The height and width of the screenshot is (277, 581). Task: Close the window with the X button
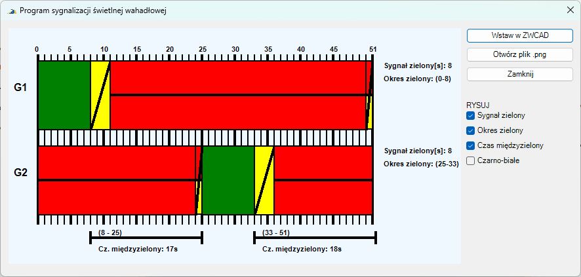[x=571, y=10]
